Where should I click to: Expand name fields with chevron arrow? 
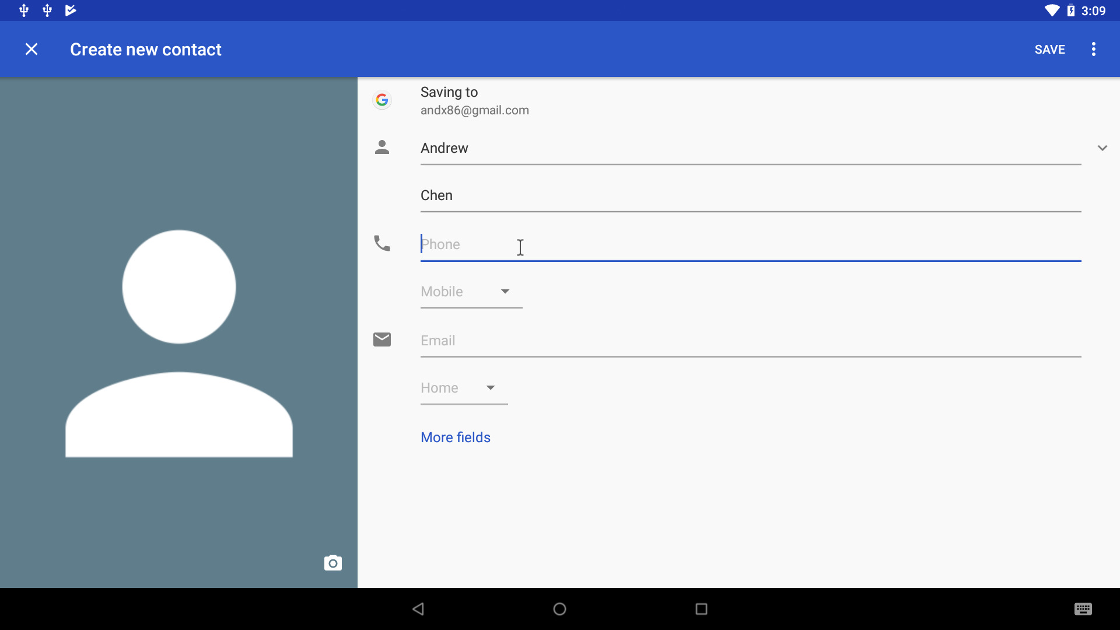(1102, 148)
